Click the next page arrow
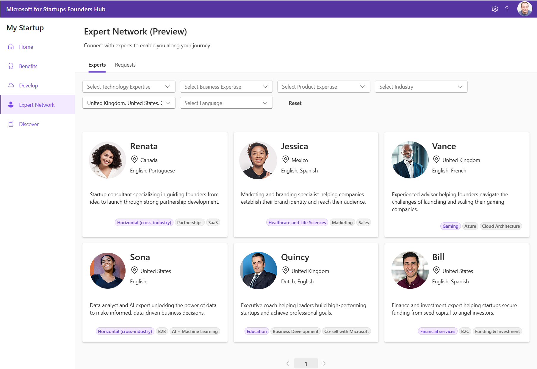Screen dimensions: 537x369 pyautogui.click(x=324, y=363)
